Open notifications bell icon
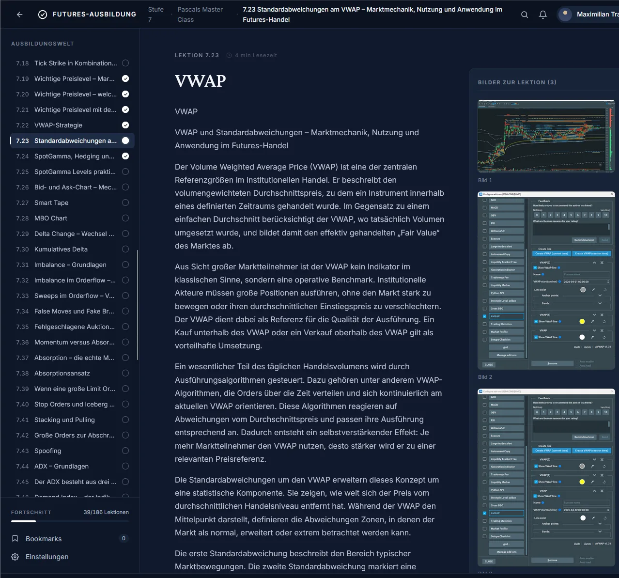619x578 pixels. [543, 15]
